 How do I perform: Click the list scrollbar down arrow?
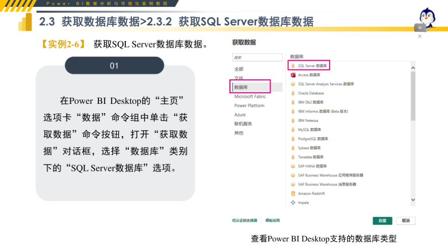coord(413,200)
